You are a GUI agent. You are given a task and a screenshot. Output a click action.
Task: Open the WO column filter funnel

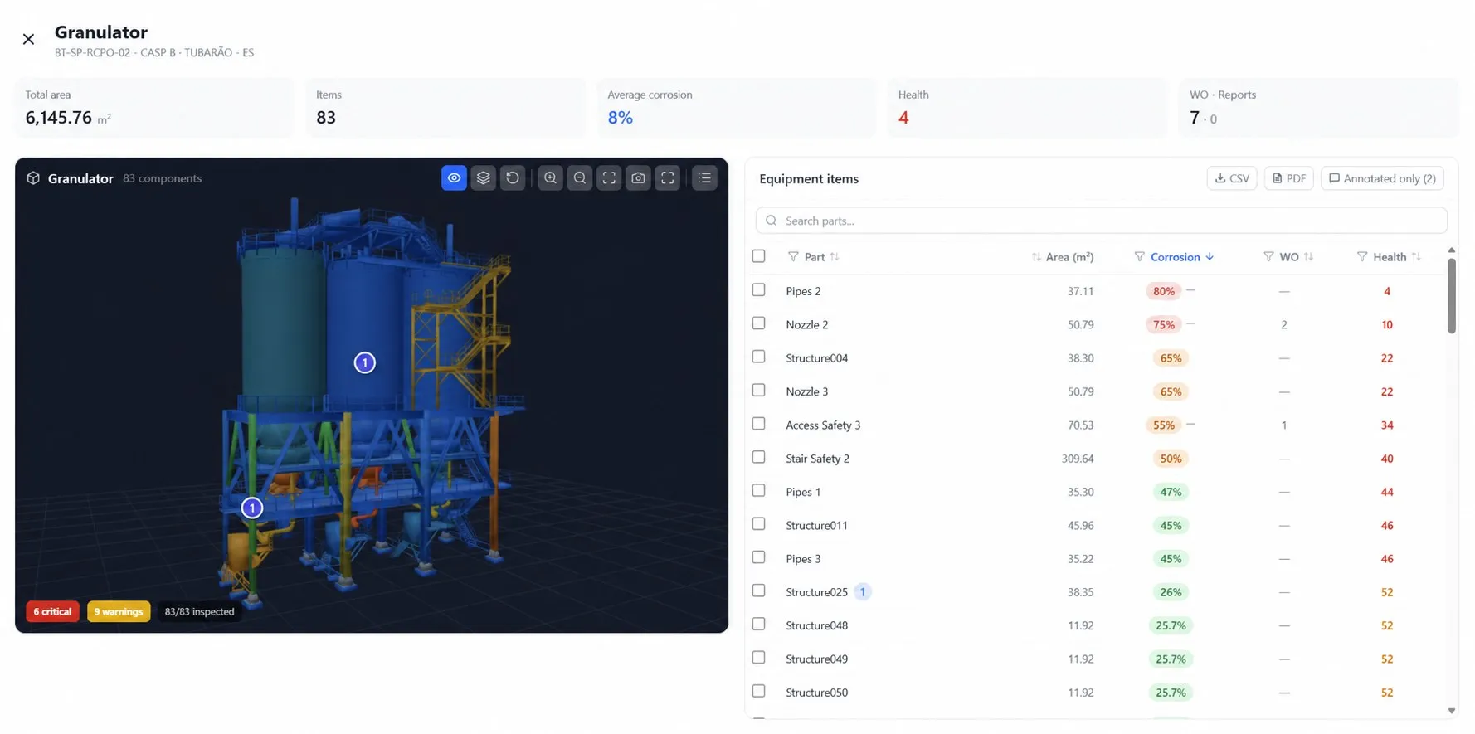pos(1268,257)
